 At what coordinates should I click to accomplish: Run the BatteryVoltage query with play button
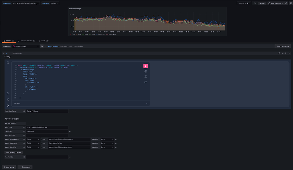(x=145, y=66)
